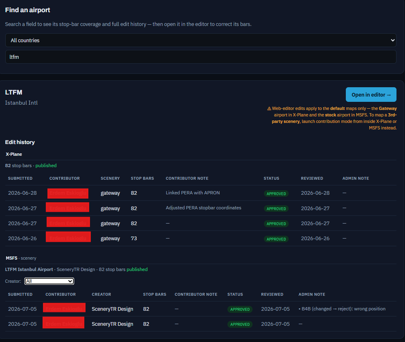Click the STOP BARS header in X-Plane table
Viewport: 405px width, 342px height.
tap(142, 179)
